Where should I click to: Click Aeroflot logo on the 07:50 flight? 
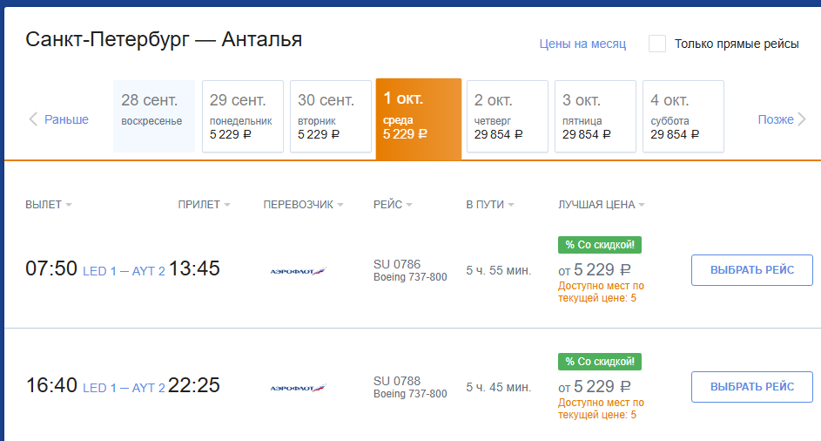click(x=299, y=271)
